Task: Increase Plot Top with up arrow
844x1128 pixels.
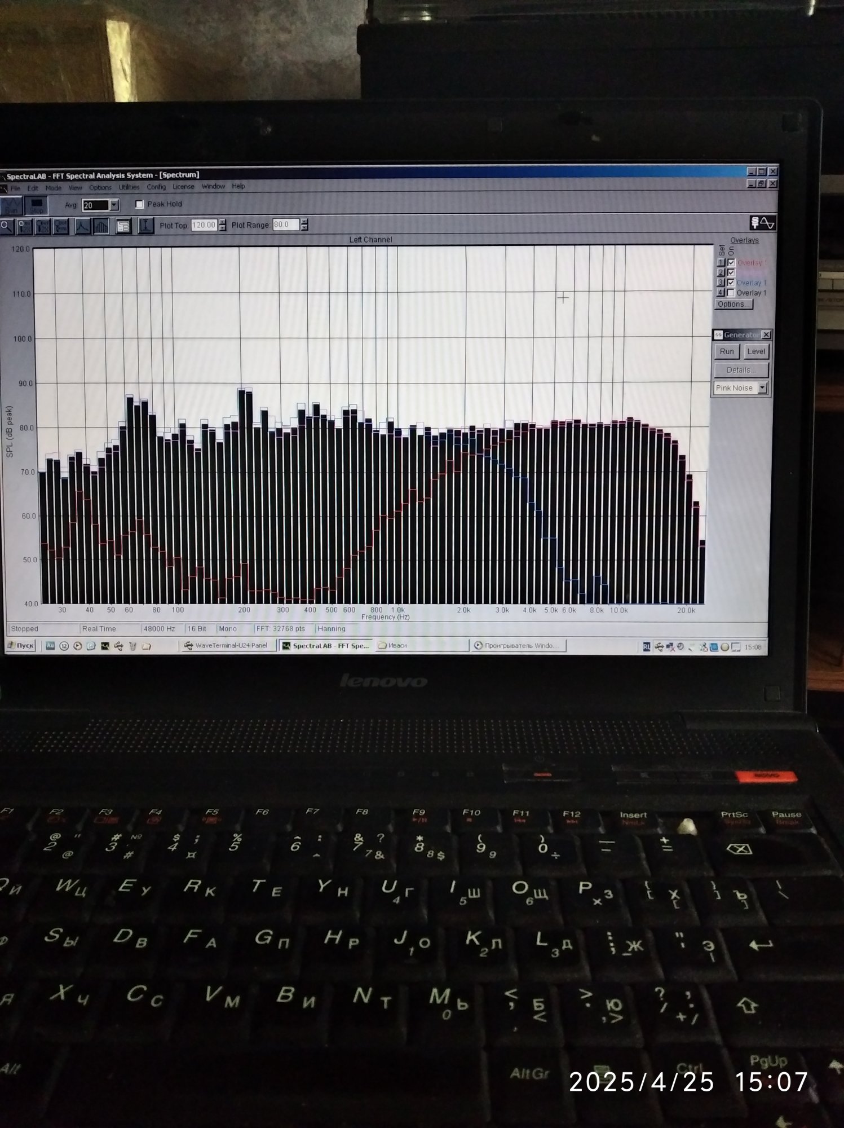Action: tap(223, 222)
